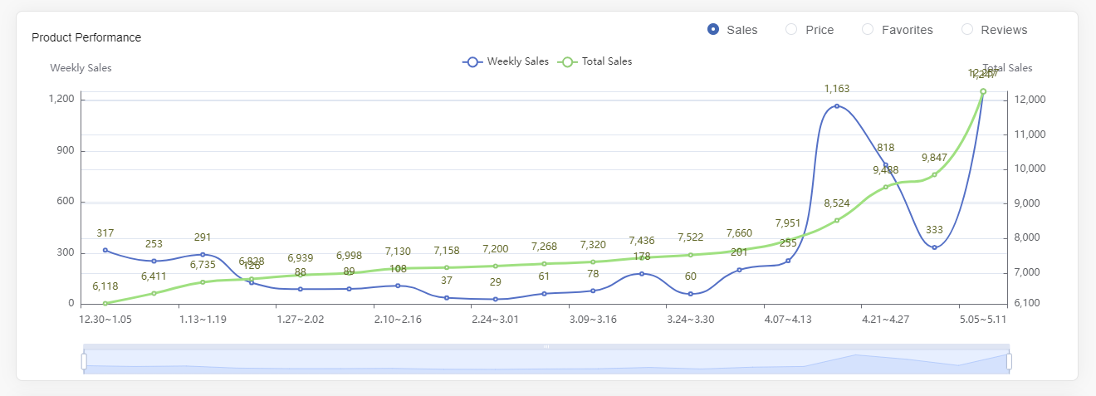Switch to the Reviews radio option
The width and height of the screenshot is (1096, 396).
tap(967, 30)
